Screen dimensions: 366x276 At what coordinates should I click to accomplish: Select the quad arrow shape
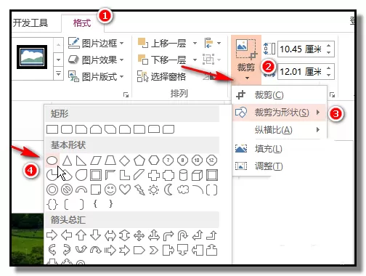tap(139, 235)
